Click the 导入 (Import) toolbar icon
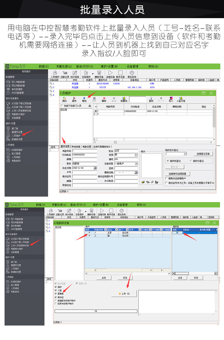This screenshot has width=224, height=340. (x=171, y=99)
